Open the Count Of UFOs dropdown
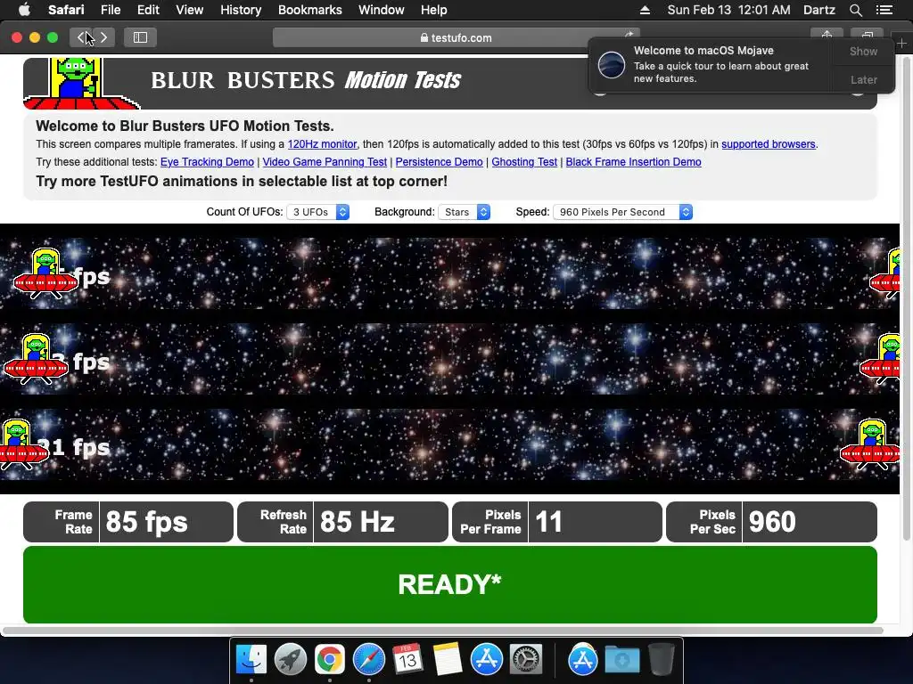This screenshot has width=913, height=684. pos(318,212)
